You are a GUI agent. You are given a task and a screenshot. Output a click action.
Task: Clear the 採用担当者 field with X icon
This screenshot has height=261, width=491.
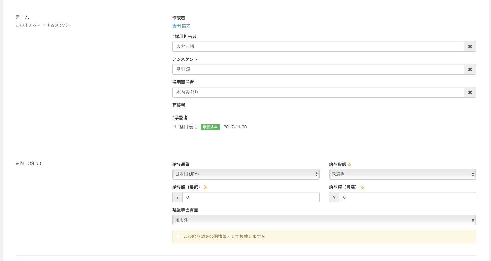[x=470, y=46]
